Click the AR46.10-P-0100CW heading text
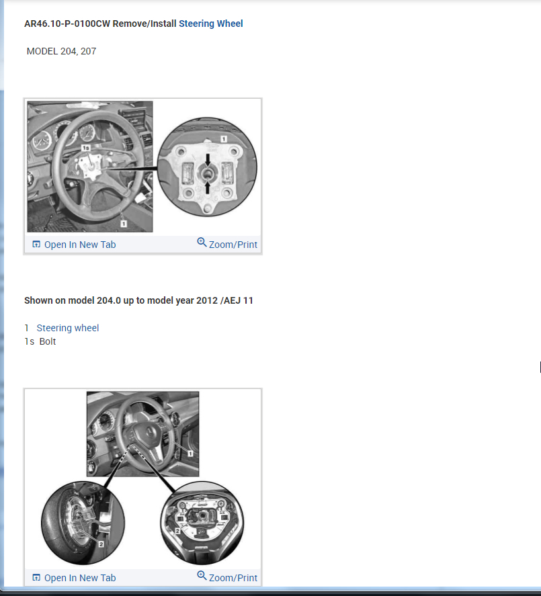This screenshot has height=596, width=541. tap(67, 24)
